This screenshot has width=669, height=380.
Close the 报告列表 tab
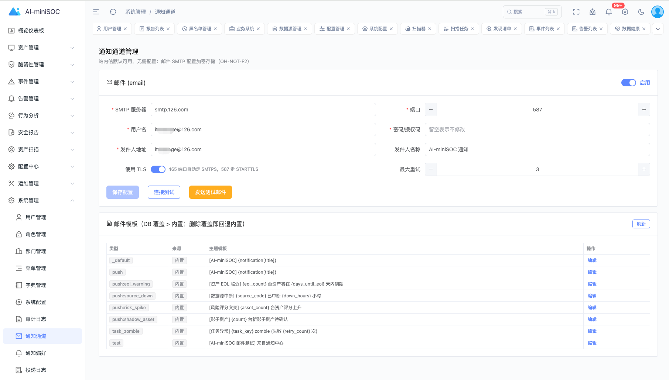[168, 29]
